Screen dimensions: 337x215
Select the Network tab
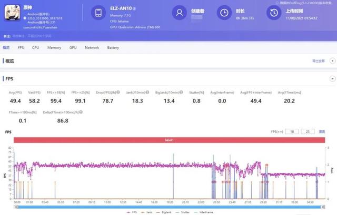click(x=92, y=48)
